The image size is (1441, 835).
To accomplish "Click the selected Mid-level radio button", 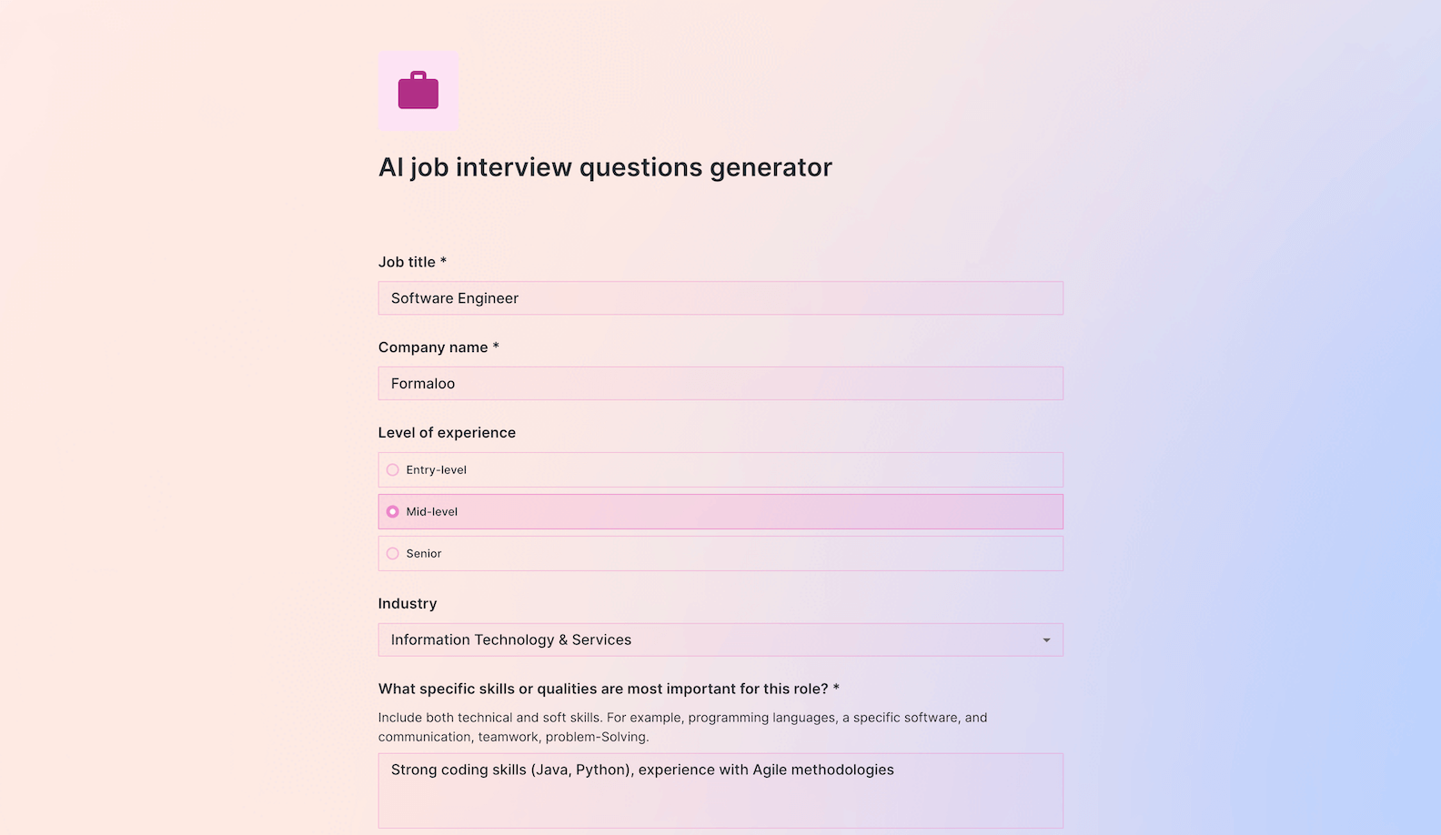I will pos(392,511).
